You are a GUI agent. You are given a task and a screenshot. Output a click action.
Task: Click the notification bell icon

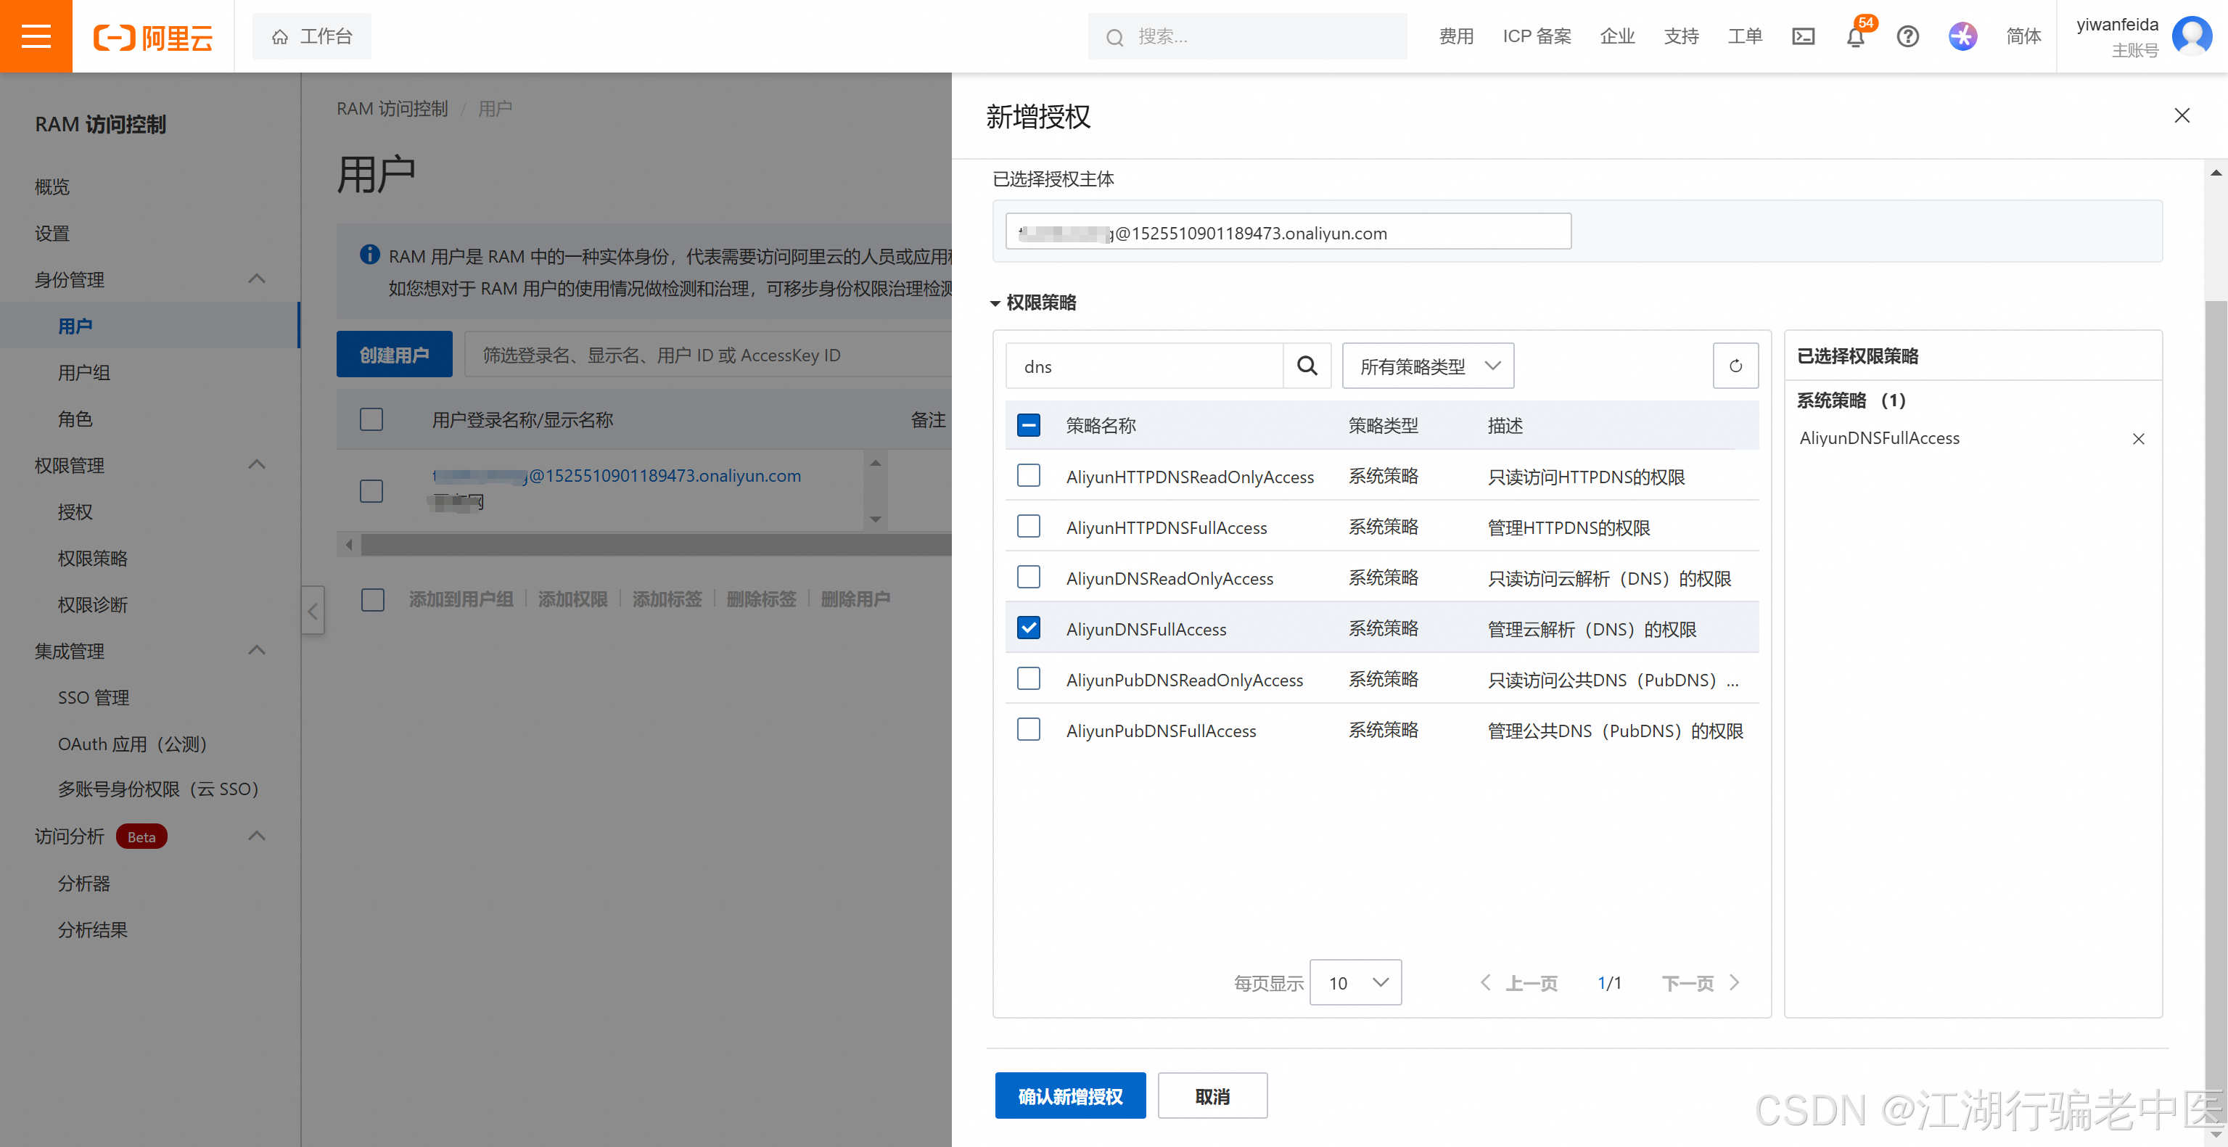pos(1854,36)
